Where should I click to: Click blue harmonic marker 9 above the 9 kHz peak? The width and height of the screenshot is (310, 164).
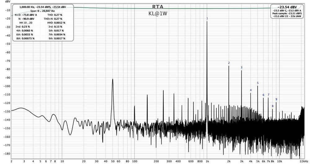[x=276, y=99]
